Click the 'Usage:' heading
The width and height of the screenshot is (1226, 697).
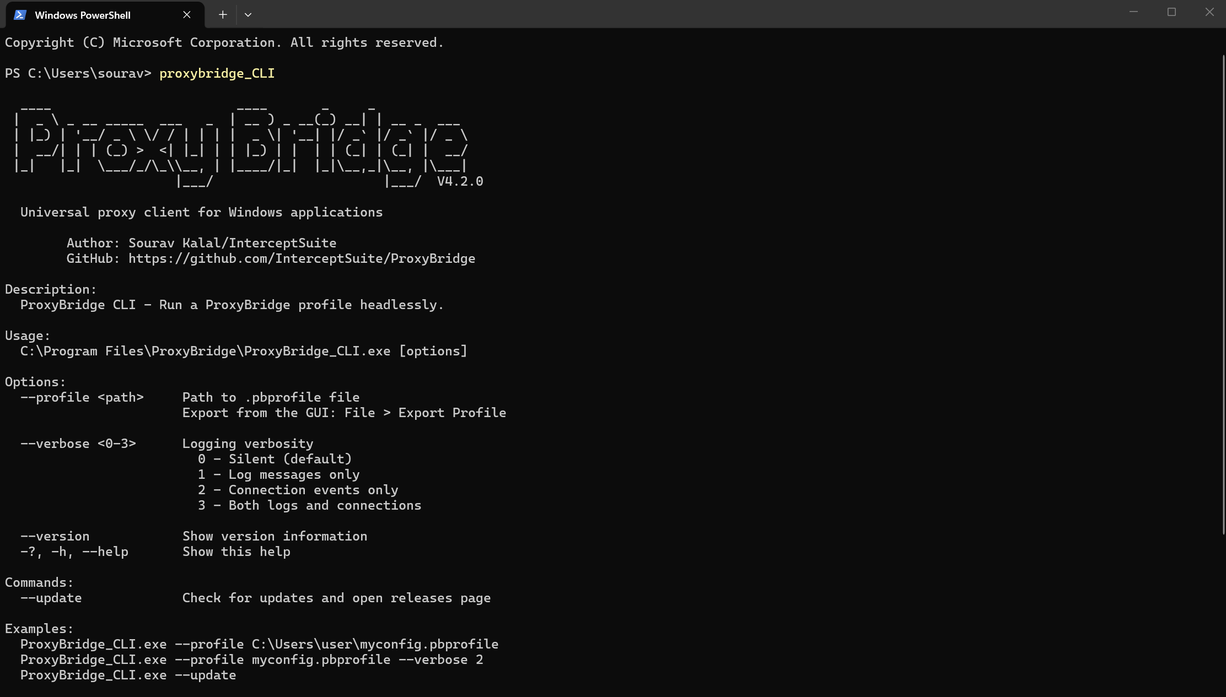tap(28, 336)
